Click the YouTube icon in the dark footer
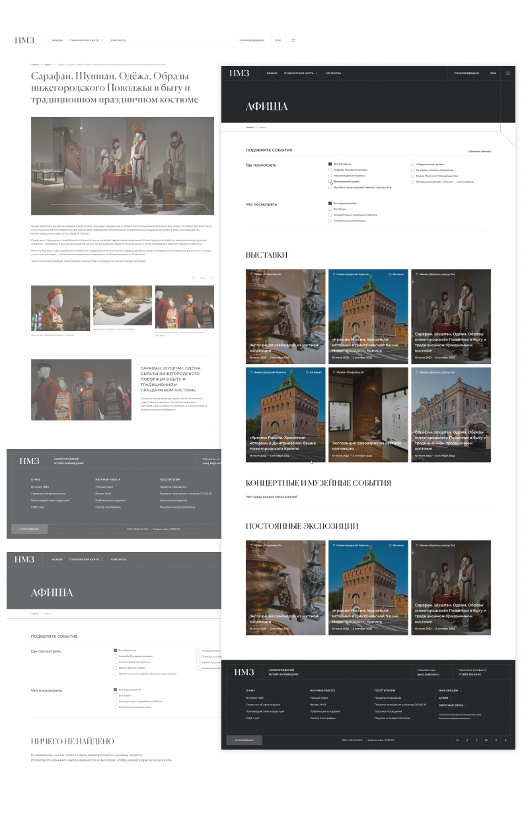 click(486, 740)
